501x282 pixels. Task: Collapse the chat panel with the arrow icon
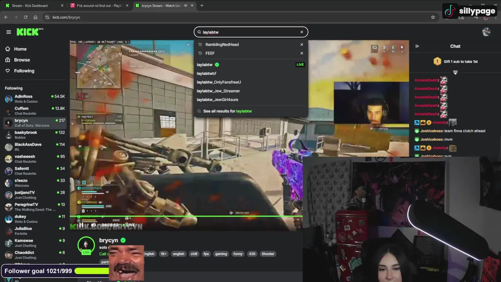(417, 46)
